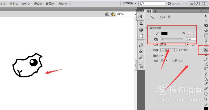
Task: Select the 3D Rotation tool
Action: (206, 30)
